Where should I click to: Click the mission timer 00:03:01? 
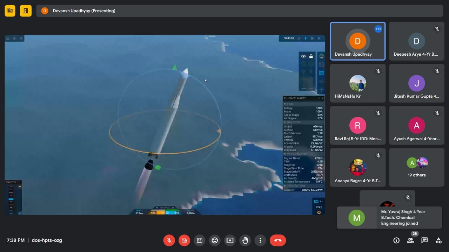coord(288,38)
